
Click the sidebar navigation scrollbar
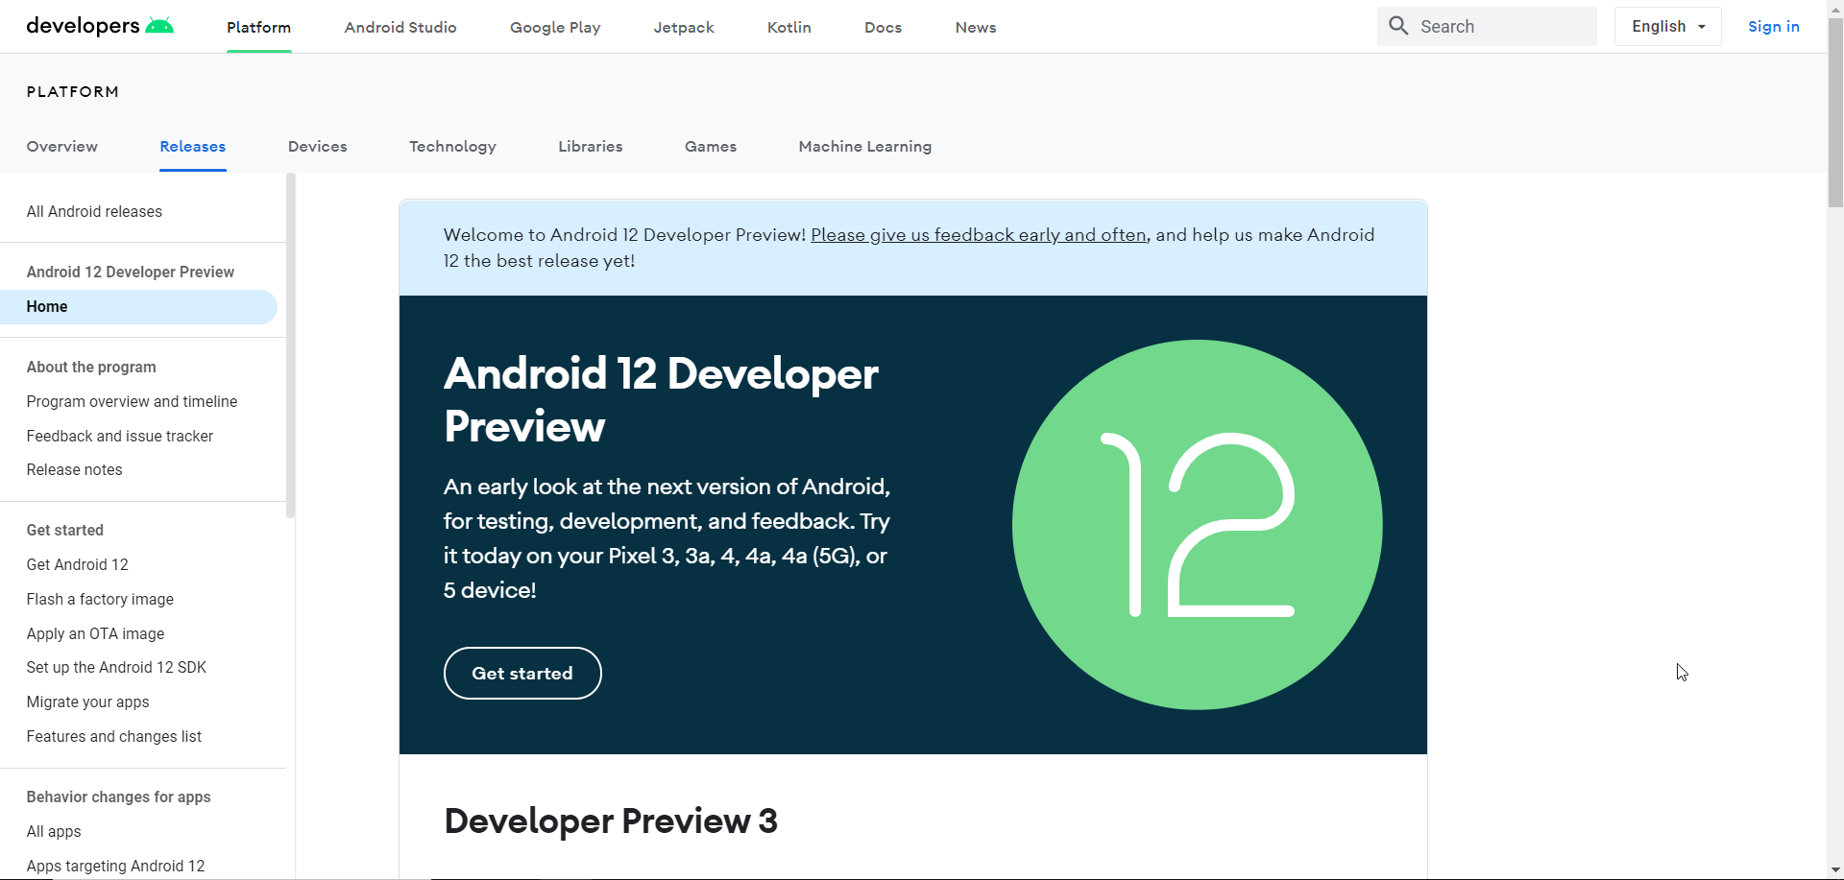click(290, 345)
